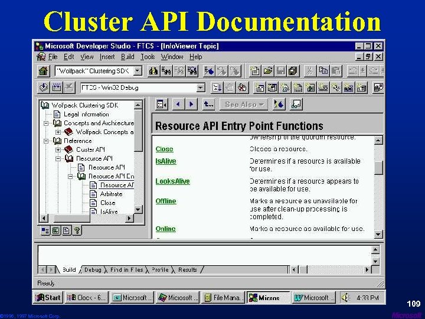The width and height of the screenshot is (425, 319).
Task: Open the Offline function link
Action: pos(166,201)
